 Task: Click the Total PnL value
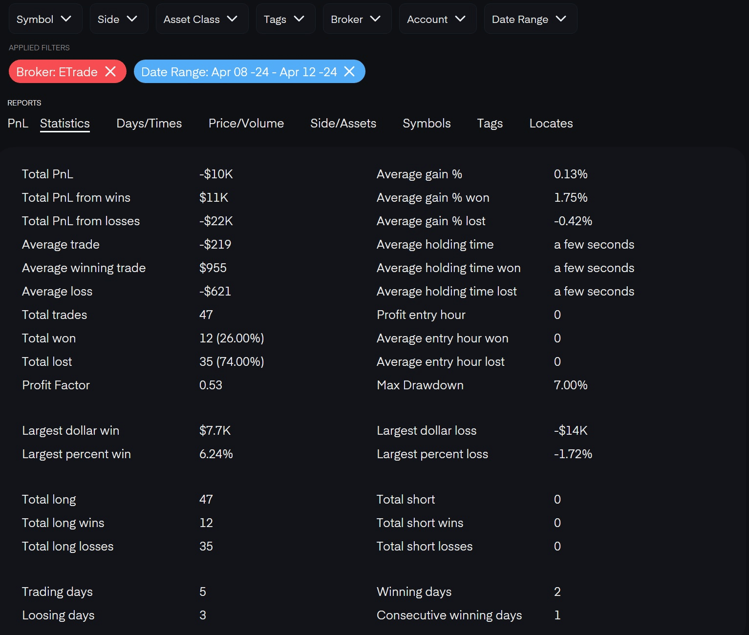216,174
